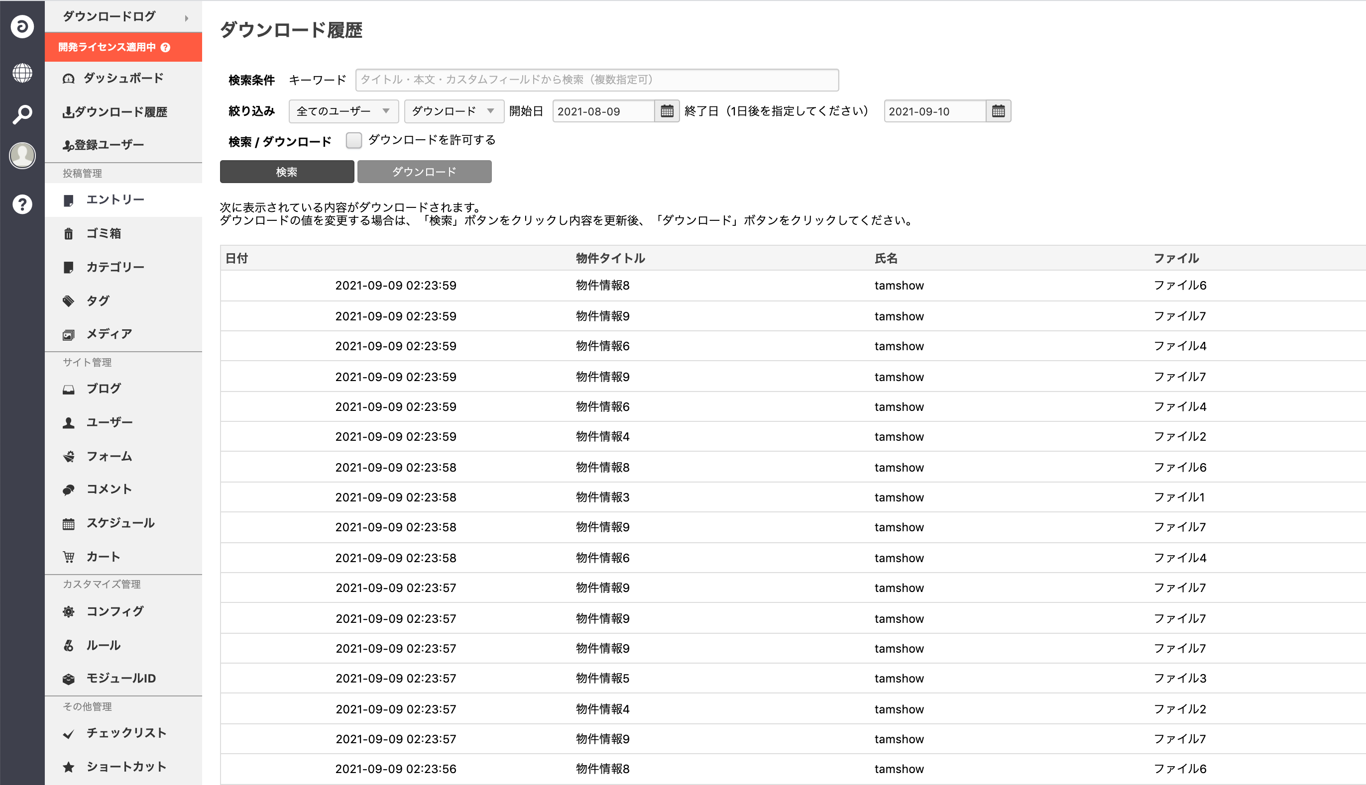Open モジュールID sidebar link
This screenshot has height=785, width=1366.
[x=123, y=678]
